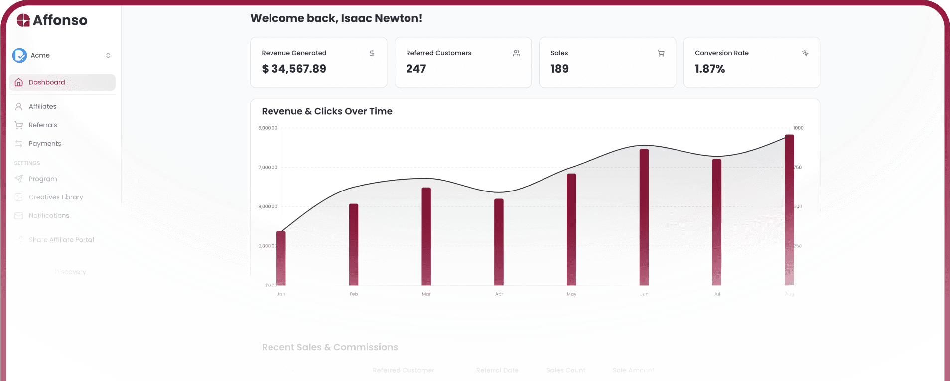This screenshot has height=381, width=950.
Task: Open the Acme workspace switcher dropdown
Action: [x=108, y=55]
